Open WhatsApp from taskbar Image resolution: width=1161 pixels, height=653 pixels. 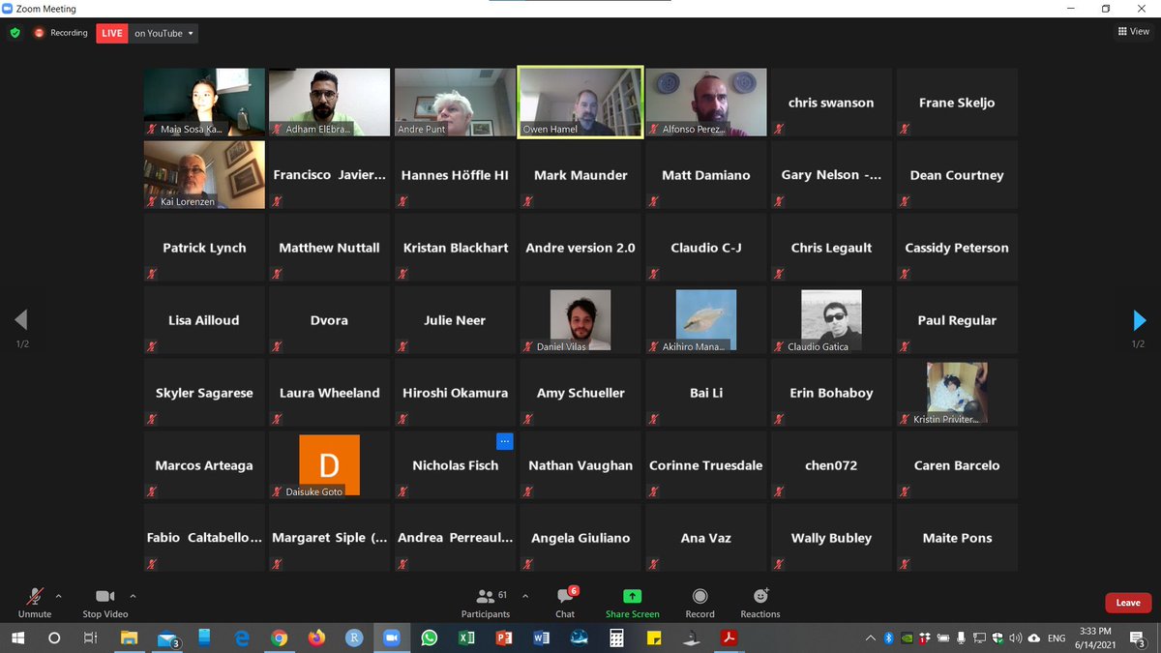click(x=430, y=638)
